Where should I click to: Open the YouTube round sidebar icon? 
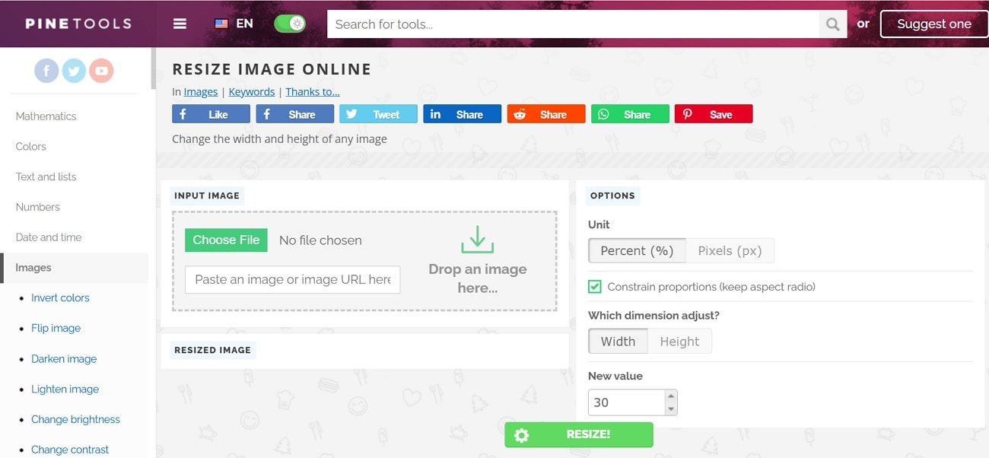pos(101,72)
